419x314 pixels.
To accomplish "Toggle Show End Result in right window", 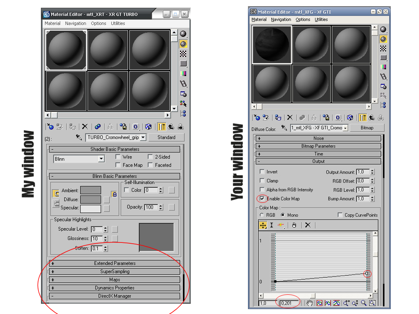I will tap(363, 117).
